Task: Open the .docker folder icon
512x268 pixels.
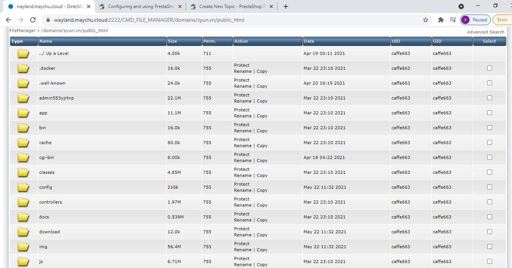Action: click(x=23, y=68)
